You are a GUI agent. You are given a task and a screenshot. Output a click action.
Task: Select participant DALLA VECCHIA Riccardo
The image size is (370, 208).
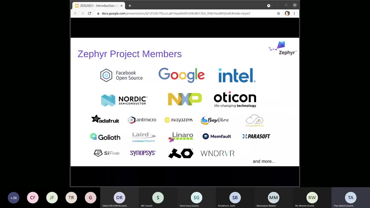click(x=119, y=198)
